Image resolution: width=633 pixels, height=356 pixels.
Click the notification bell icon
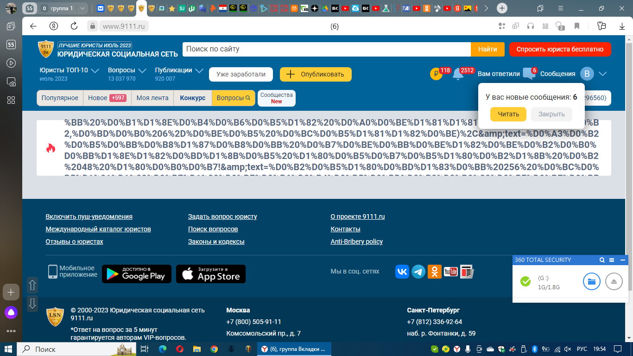[458, 74]
